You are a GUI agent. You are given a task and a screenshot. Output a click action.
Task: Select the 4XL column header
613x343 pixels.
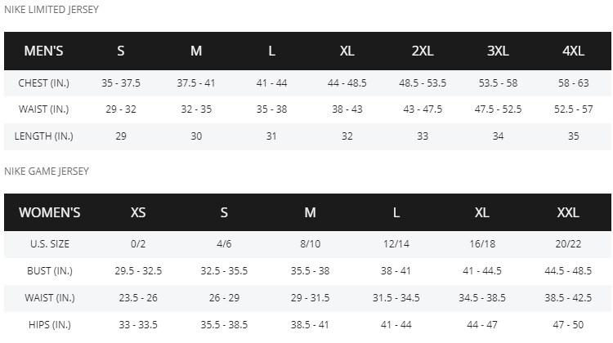pos(573,51)
